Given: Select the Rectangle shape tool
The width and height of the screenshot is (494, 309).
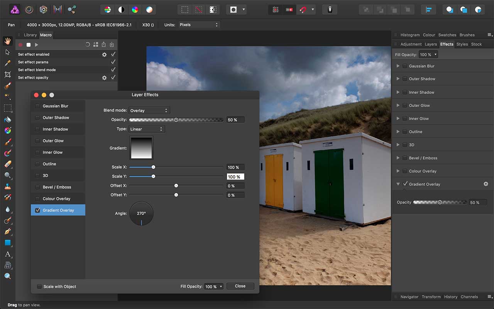Looking at the screenshot, I should click(x=7, y=243).
